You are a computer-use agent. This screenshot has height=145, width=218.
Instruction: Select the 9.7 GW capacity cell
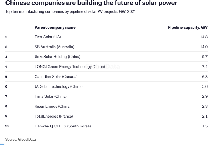click(x=205, y=57)
